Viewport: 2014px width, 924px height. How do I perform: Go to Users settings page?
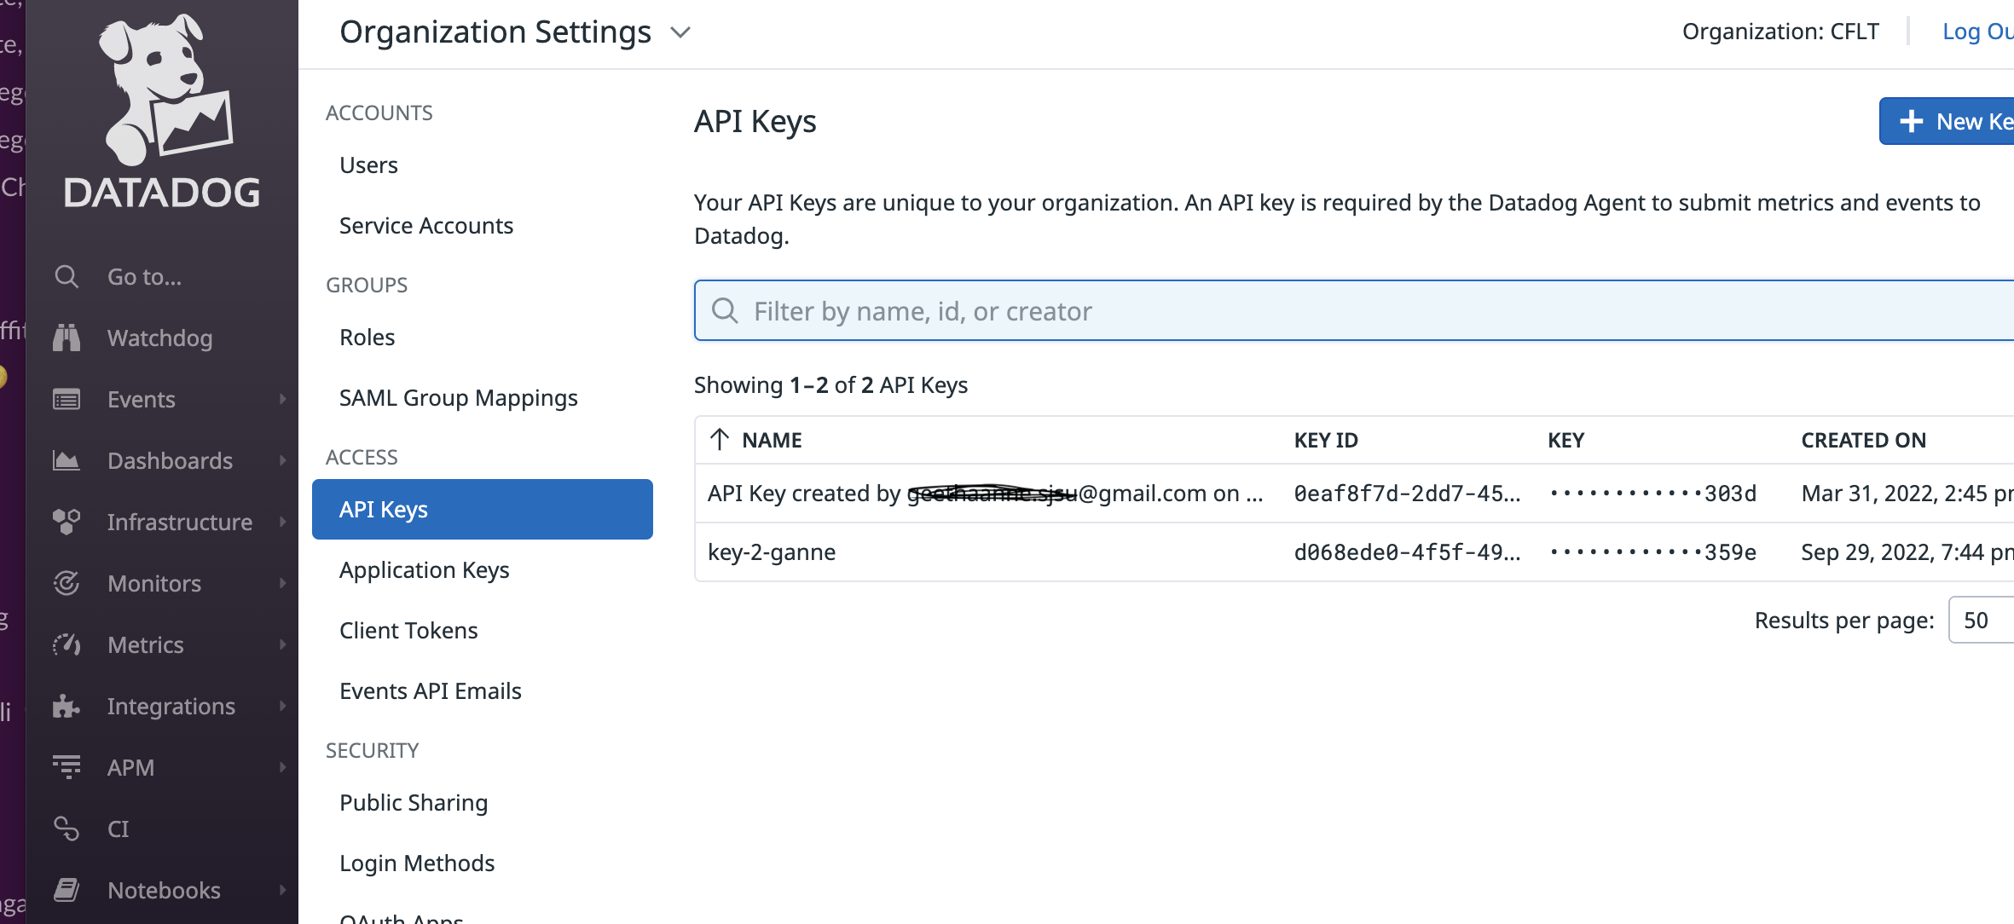[368, 165]
